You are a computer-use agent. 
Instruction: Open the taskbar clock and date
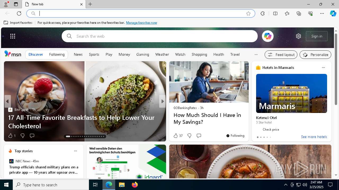tap(316, 185)
